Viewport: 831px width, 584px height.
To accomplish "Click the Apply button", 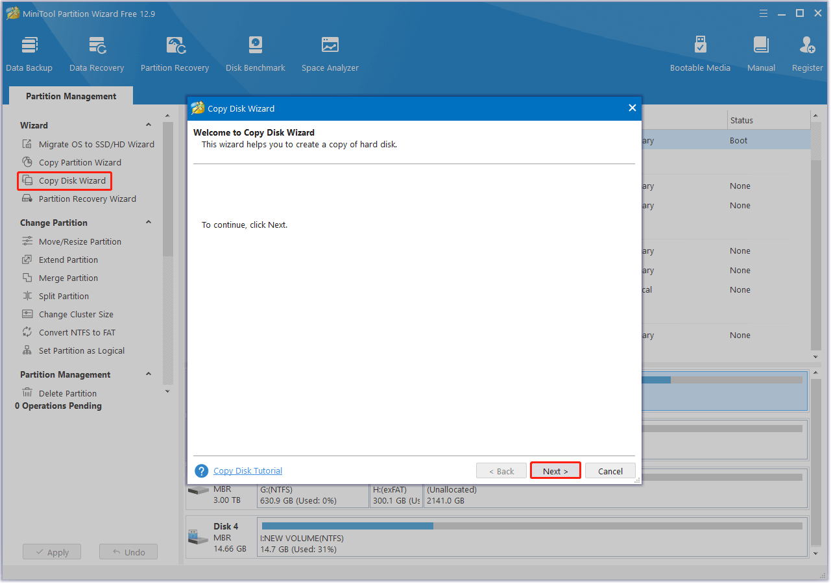I will pyautogui.click(x=52, y=552).
